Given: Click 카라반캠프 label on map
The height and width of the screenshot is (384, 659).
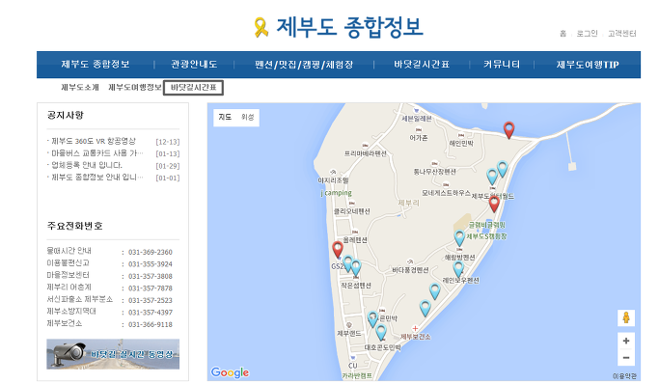Looking at the screenshot, I should (x=357, y=375).
